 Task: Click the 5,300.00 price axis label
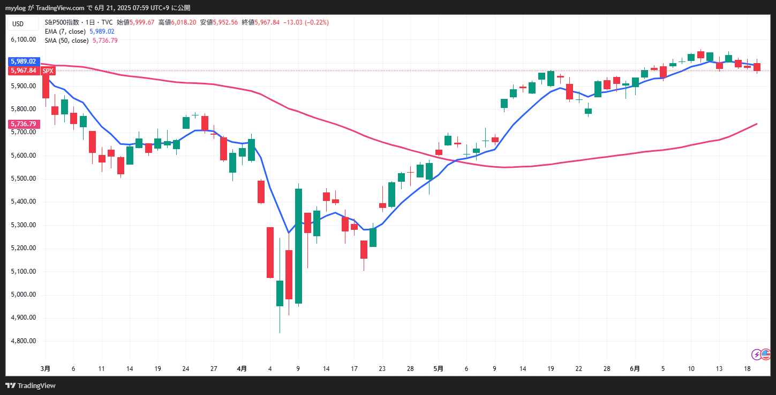(x=24, y=225)
